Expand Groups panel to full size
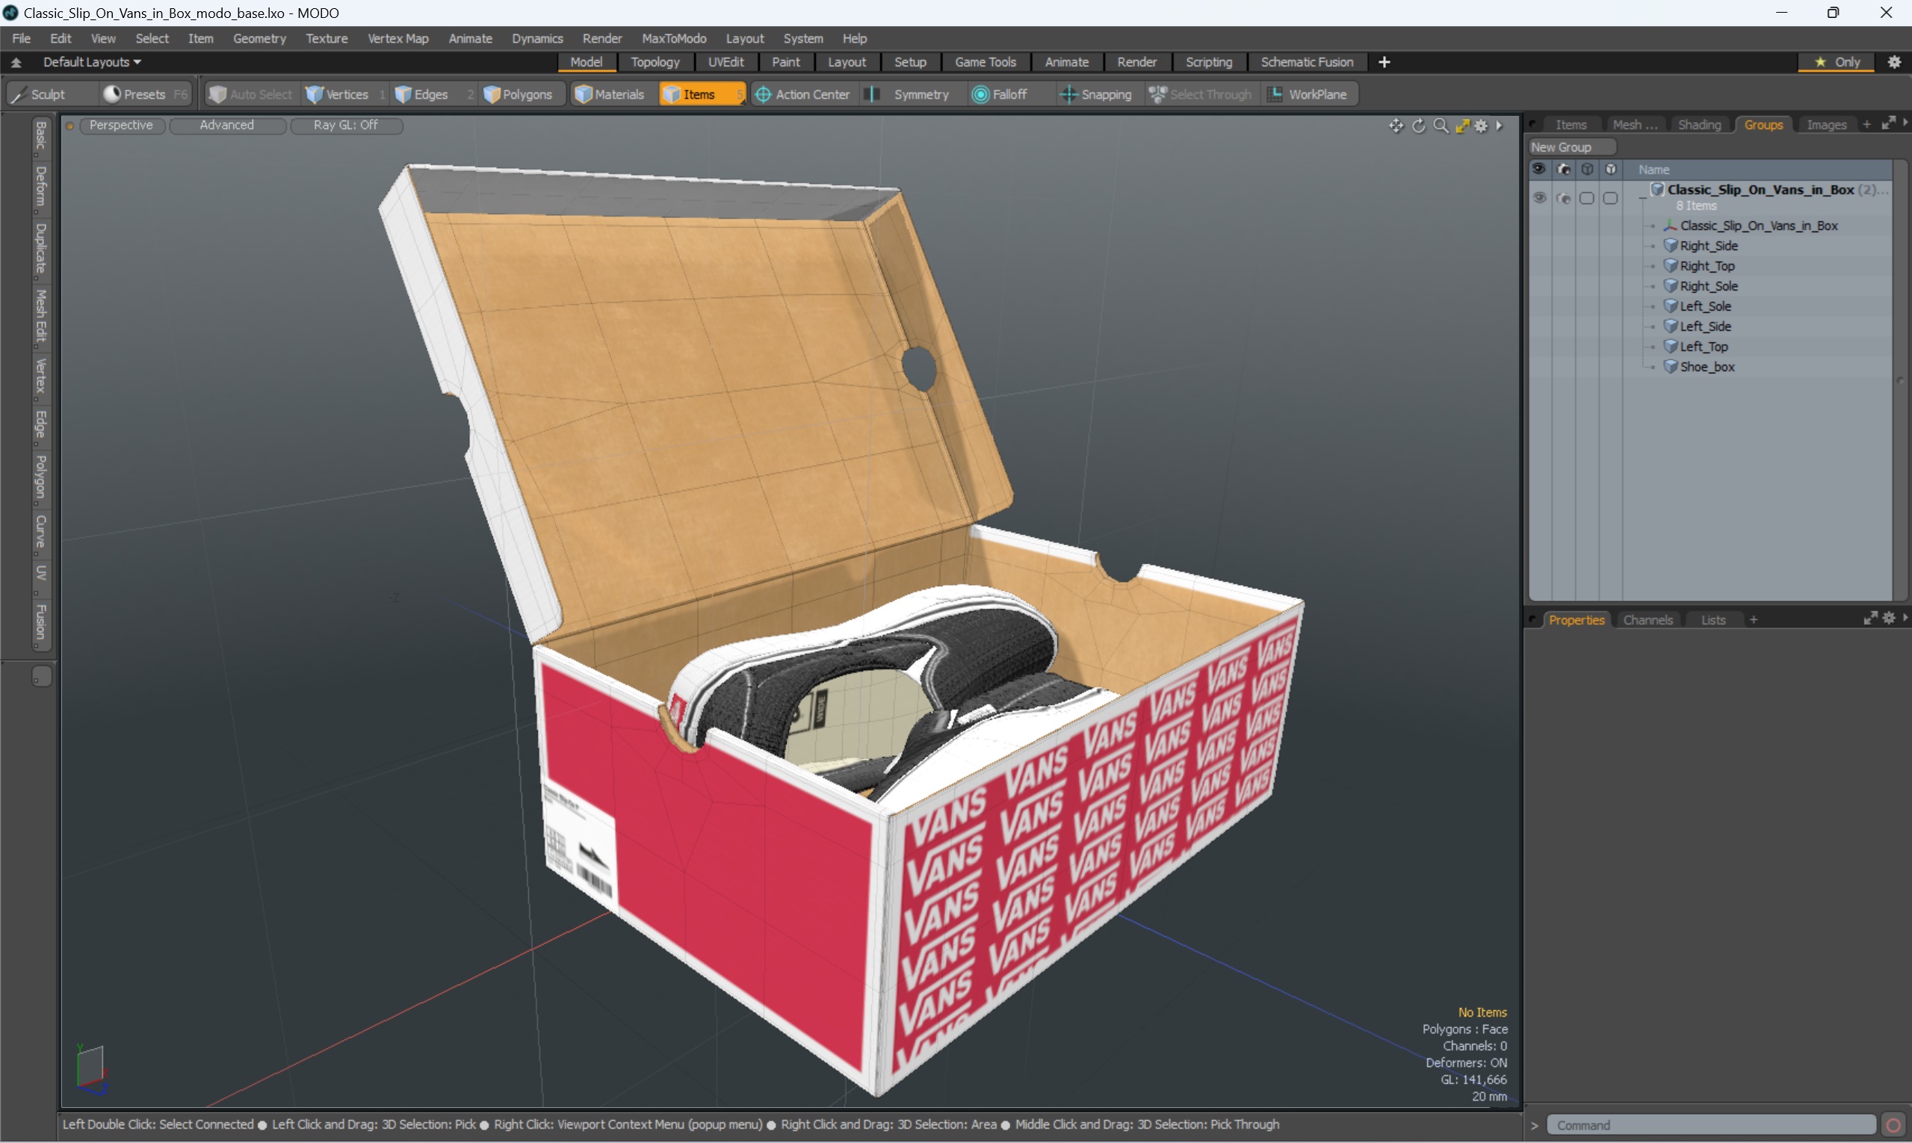This screenshot has height=1143, width=1912. [1888, 123]
